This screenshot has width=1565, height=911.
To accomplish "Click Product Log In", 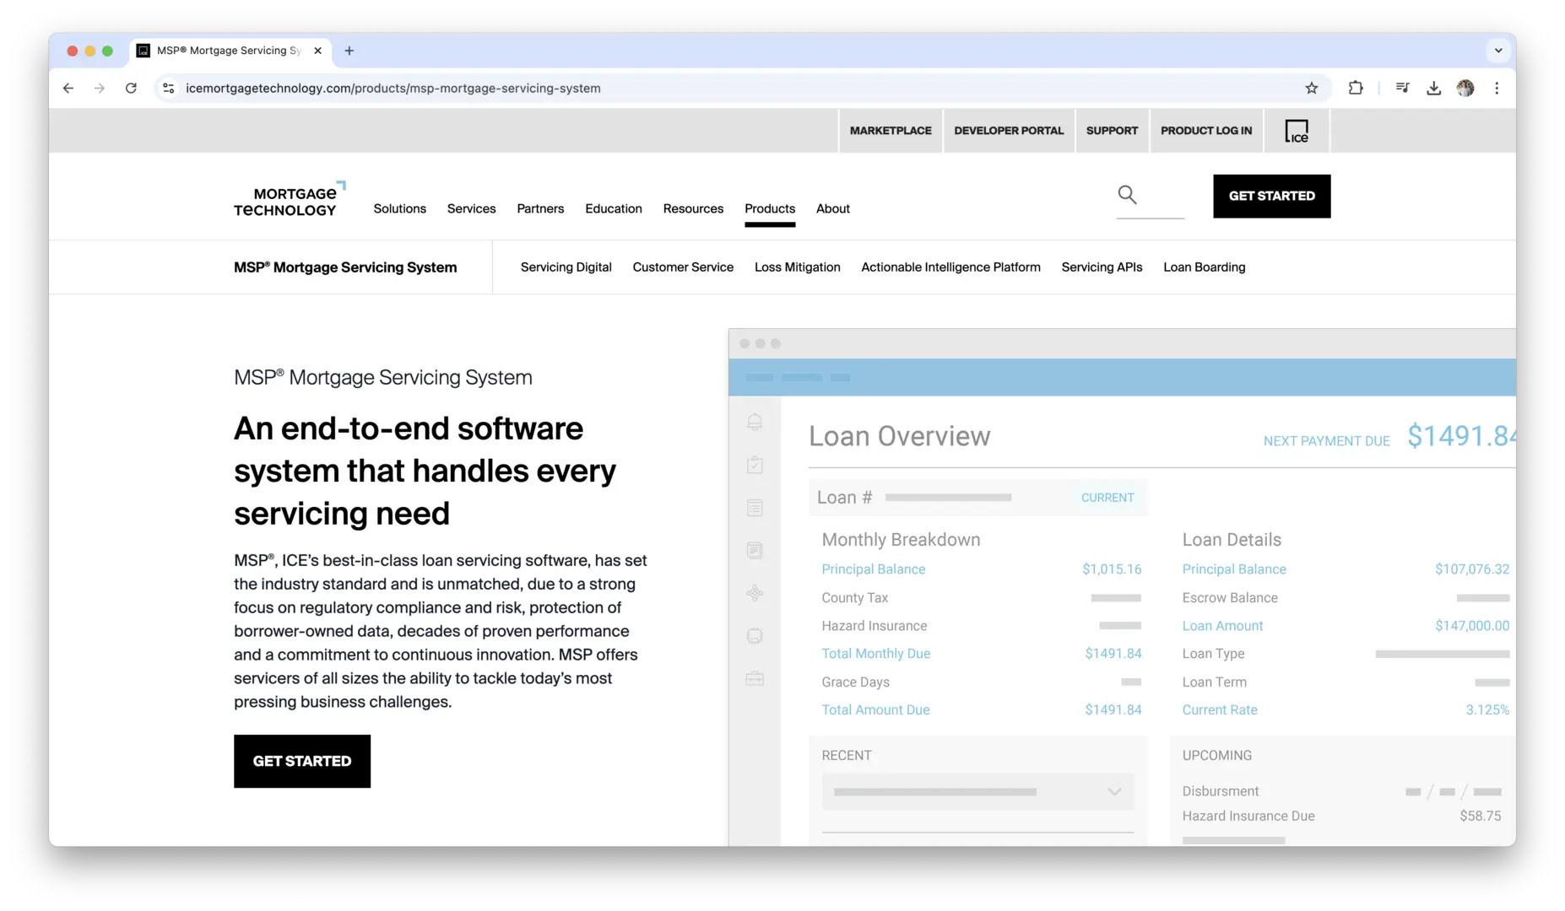I will (1206, 131).
